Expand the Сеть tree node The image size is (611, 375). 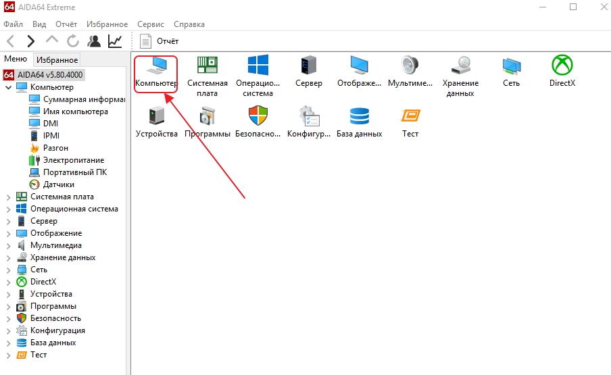point(9,270)
